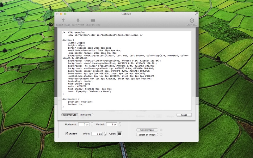The height and width of the screenshot is (158, 253).
Task: Click the Select 2x image button
Action: (147, 135)
